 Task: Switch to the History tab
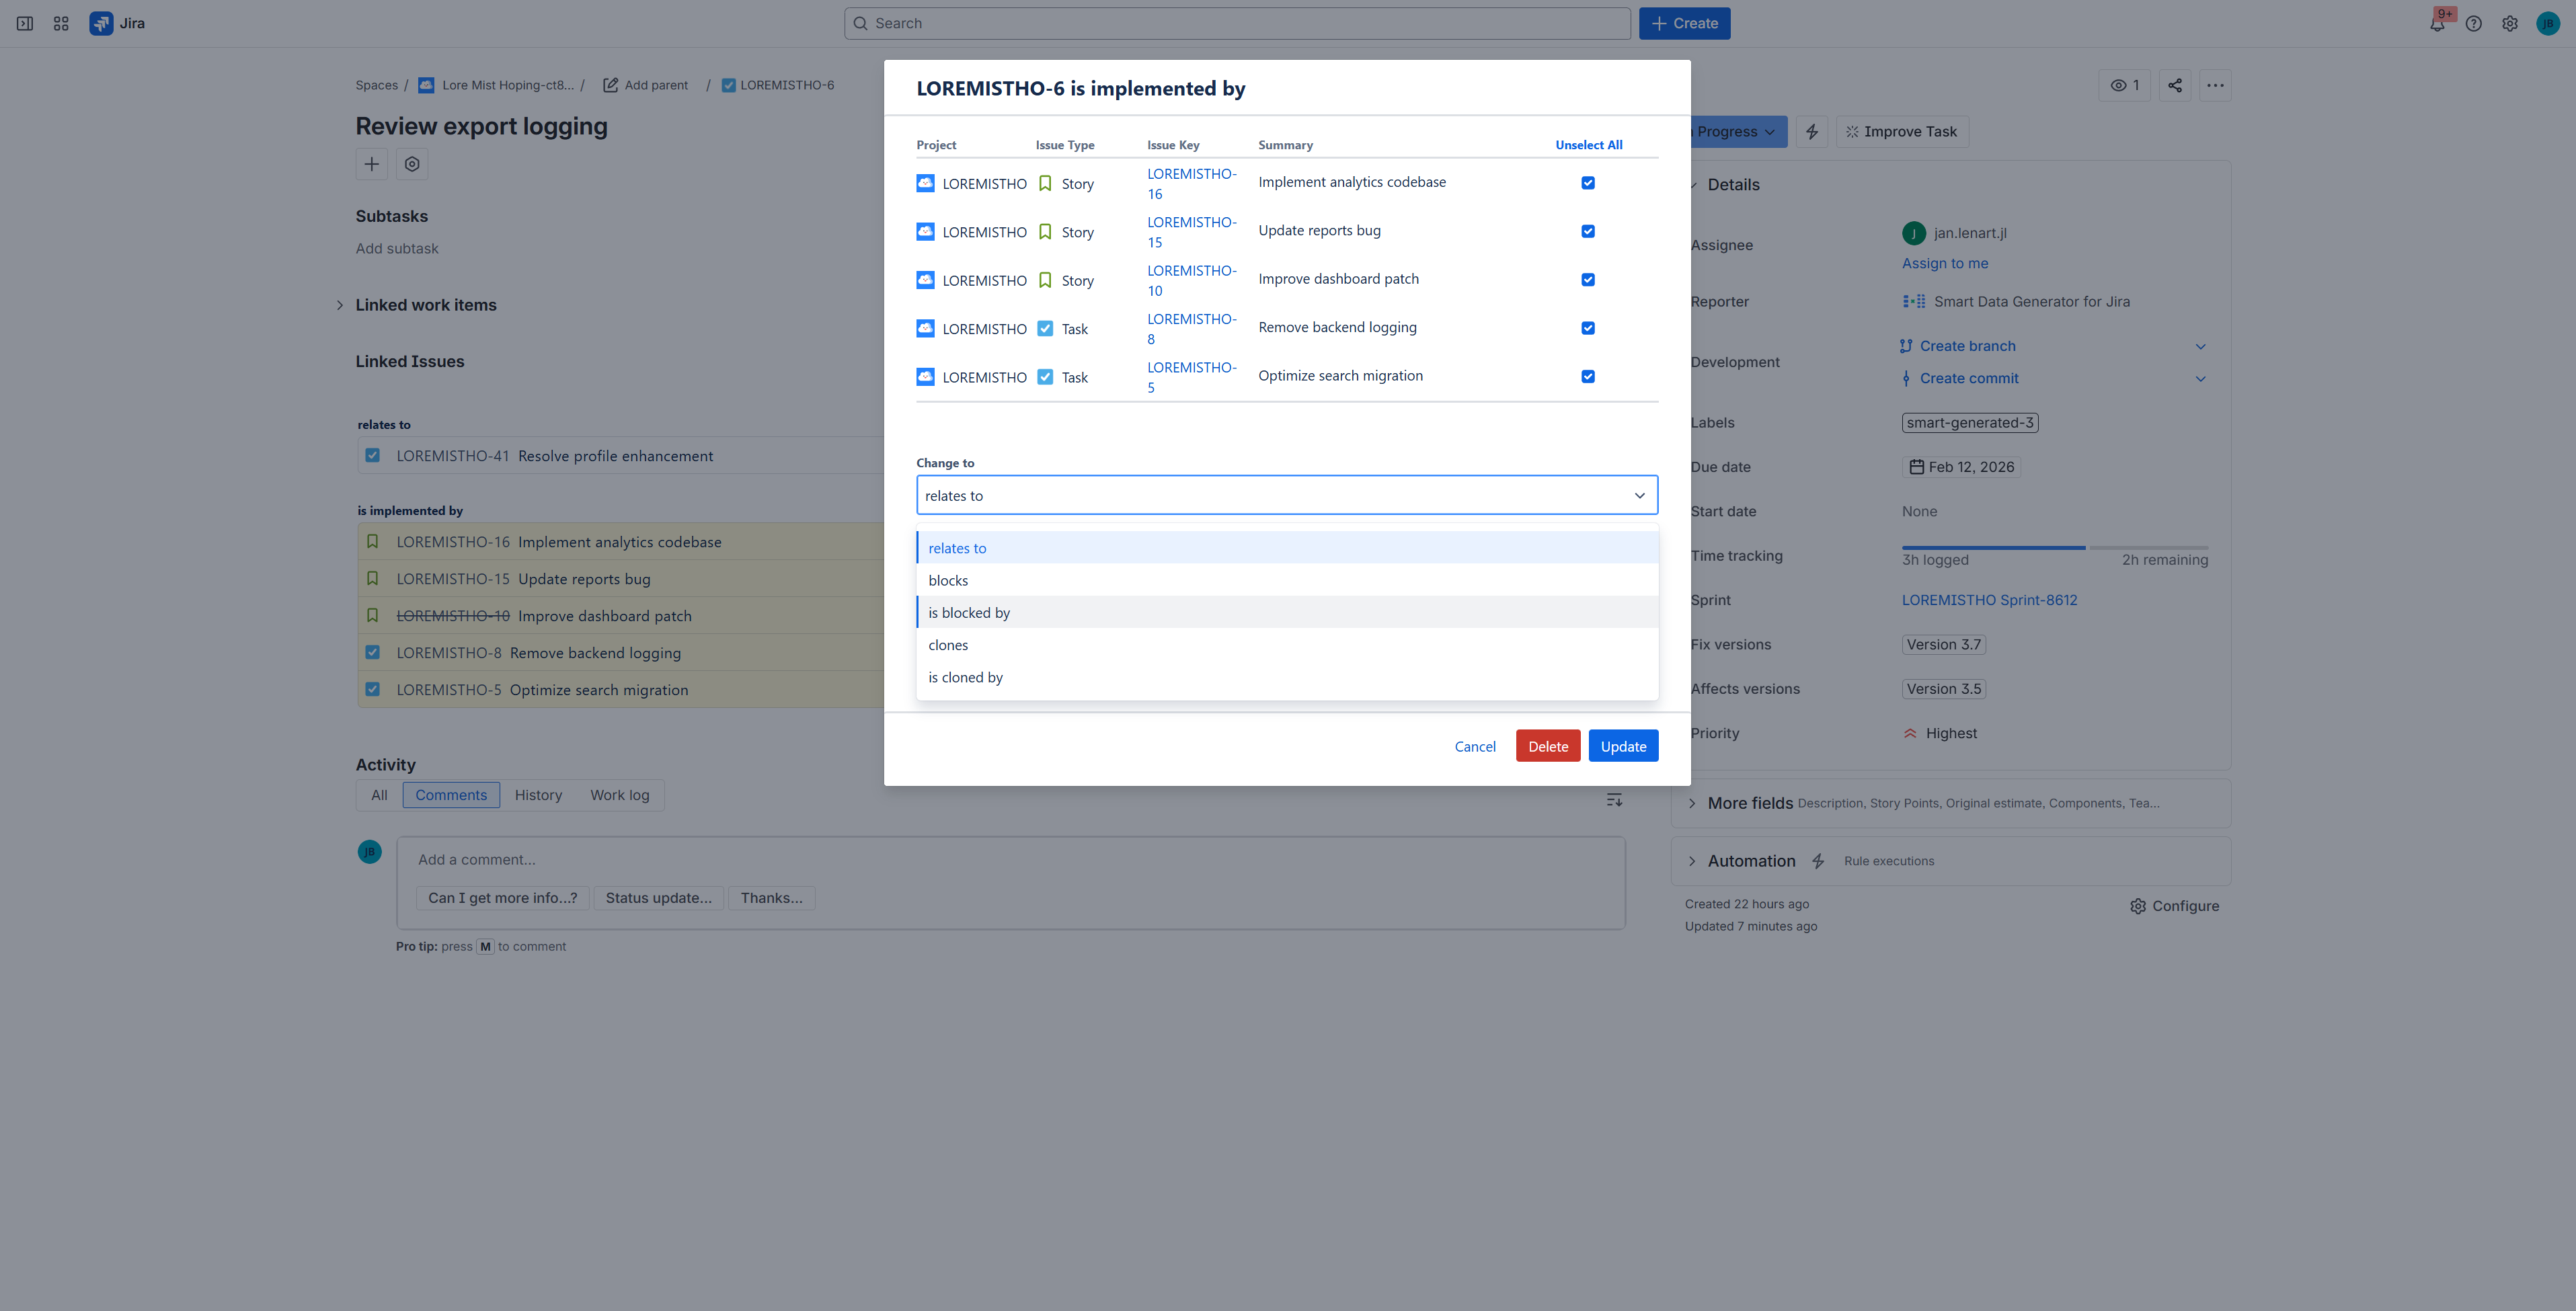[538, 795]
